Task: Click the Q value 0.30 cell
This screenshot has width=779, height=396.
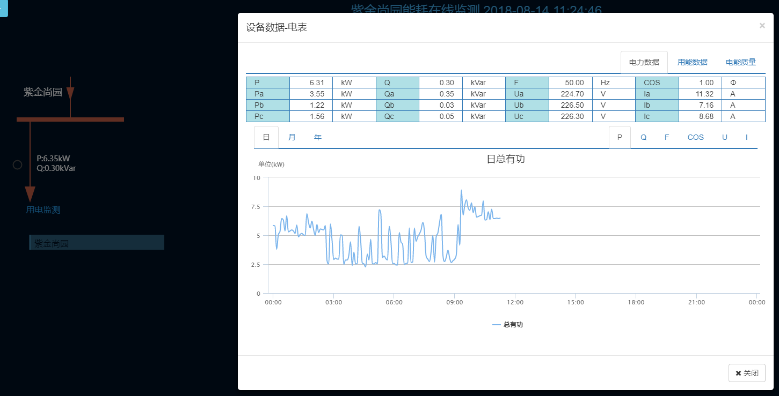Action: tap(440, 83)
